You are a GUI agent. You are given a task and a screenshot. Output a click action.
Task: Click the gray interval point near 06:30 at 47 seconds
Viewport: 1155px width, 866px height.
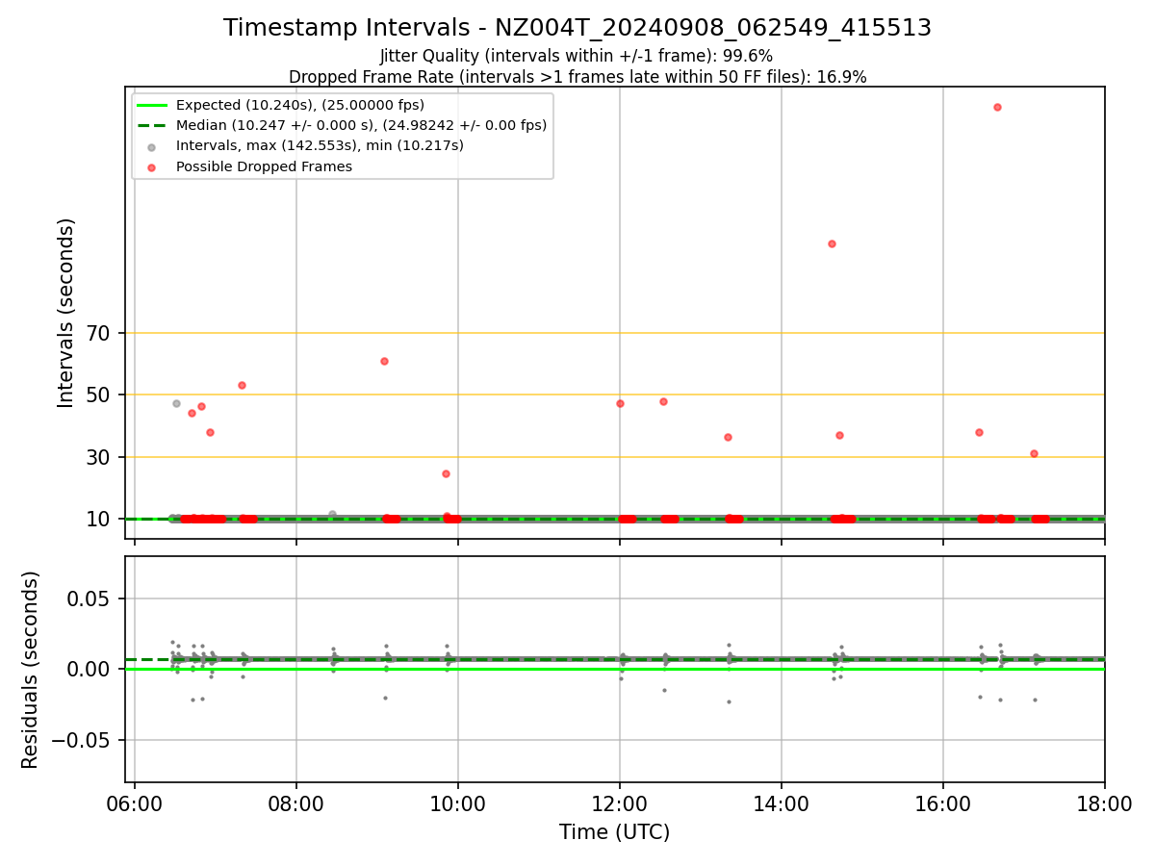(x=176, y=403)
